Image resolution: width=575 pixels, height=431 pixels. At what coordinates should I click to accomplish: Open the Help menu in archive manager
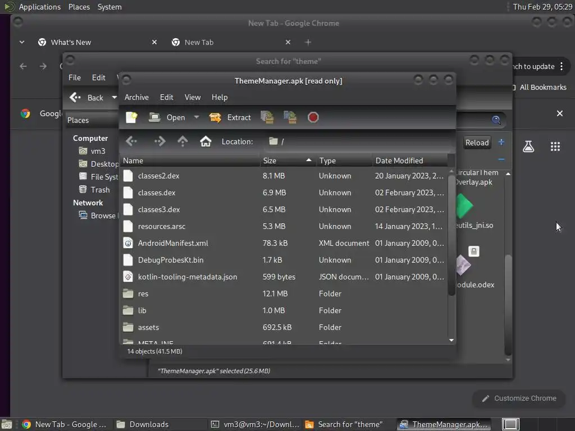220,97
